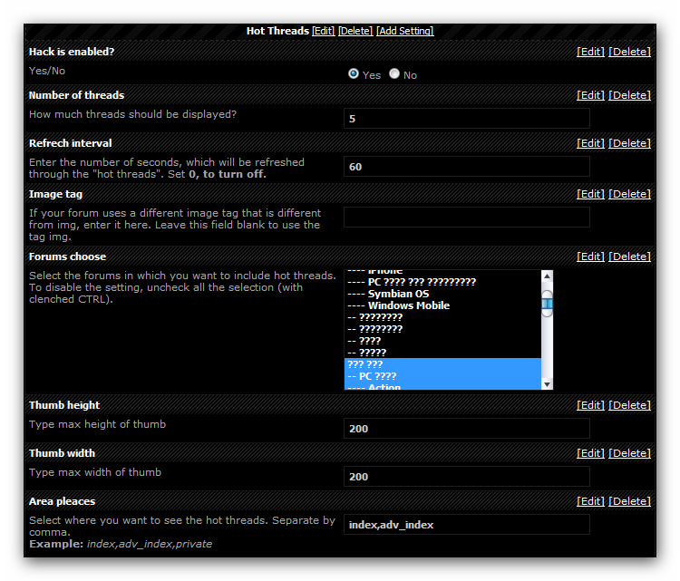Click Add Setting link in header
Image resolution: width=680 pixels, height=581 pixels.
tap(404, 31)
